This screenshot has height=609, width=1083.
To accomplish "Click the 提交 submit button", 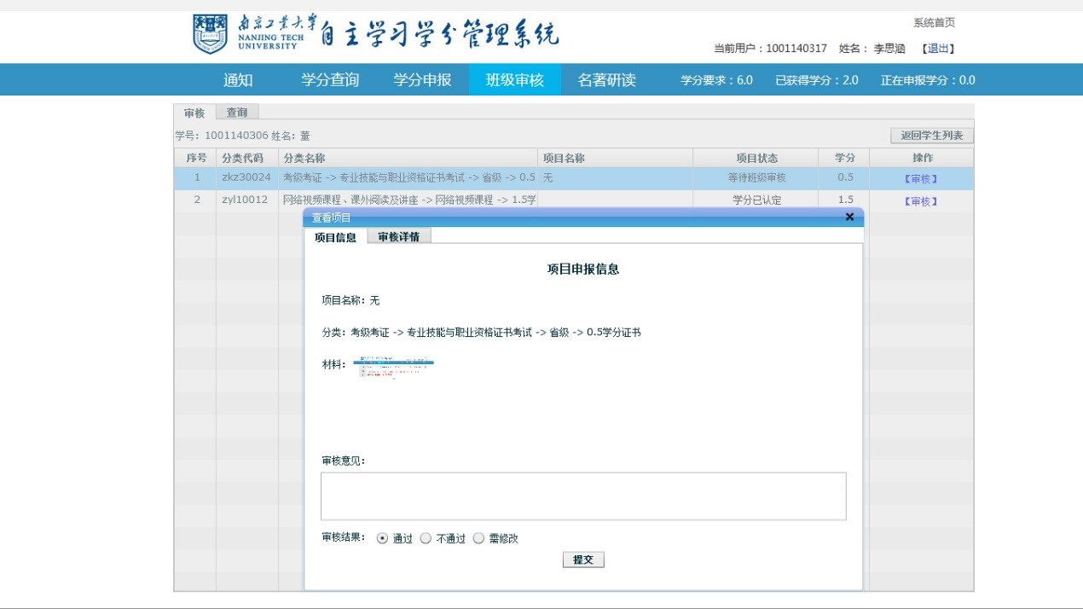I will 583,560.
